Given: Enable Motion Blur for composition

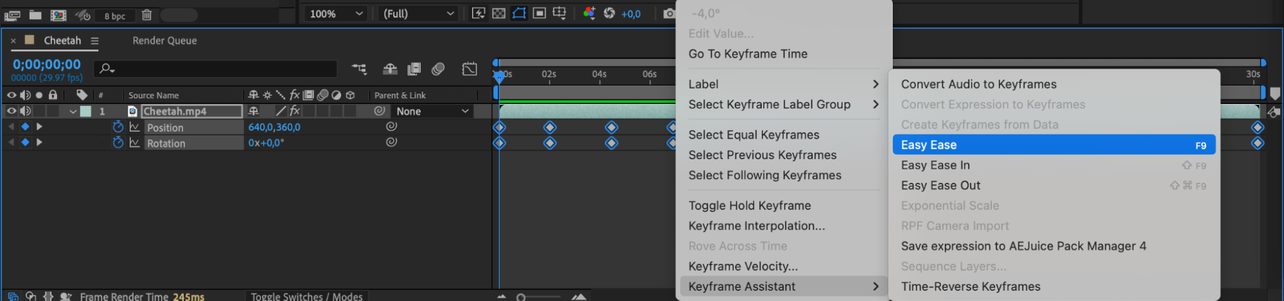Looking at the screenshot, I should (x=438, y=69).
